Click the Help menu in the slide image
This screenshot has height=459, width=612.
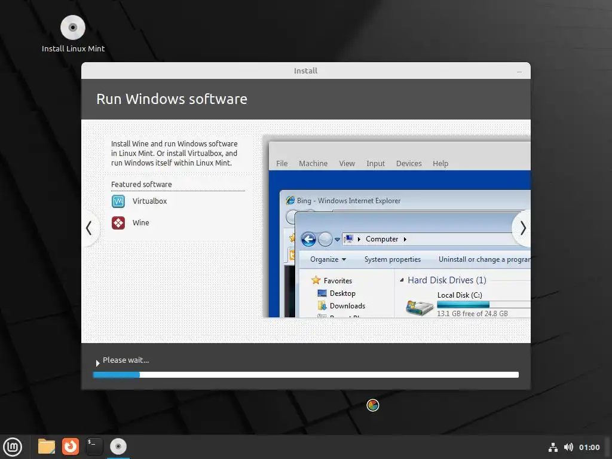click(440, 164)
